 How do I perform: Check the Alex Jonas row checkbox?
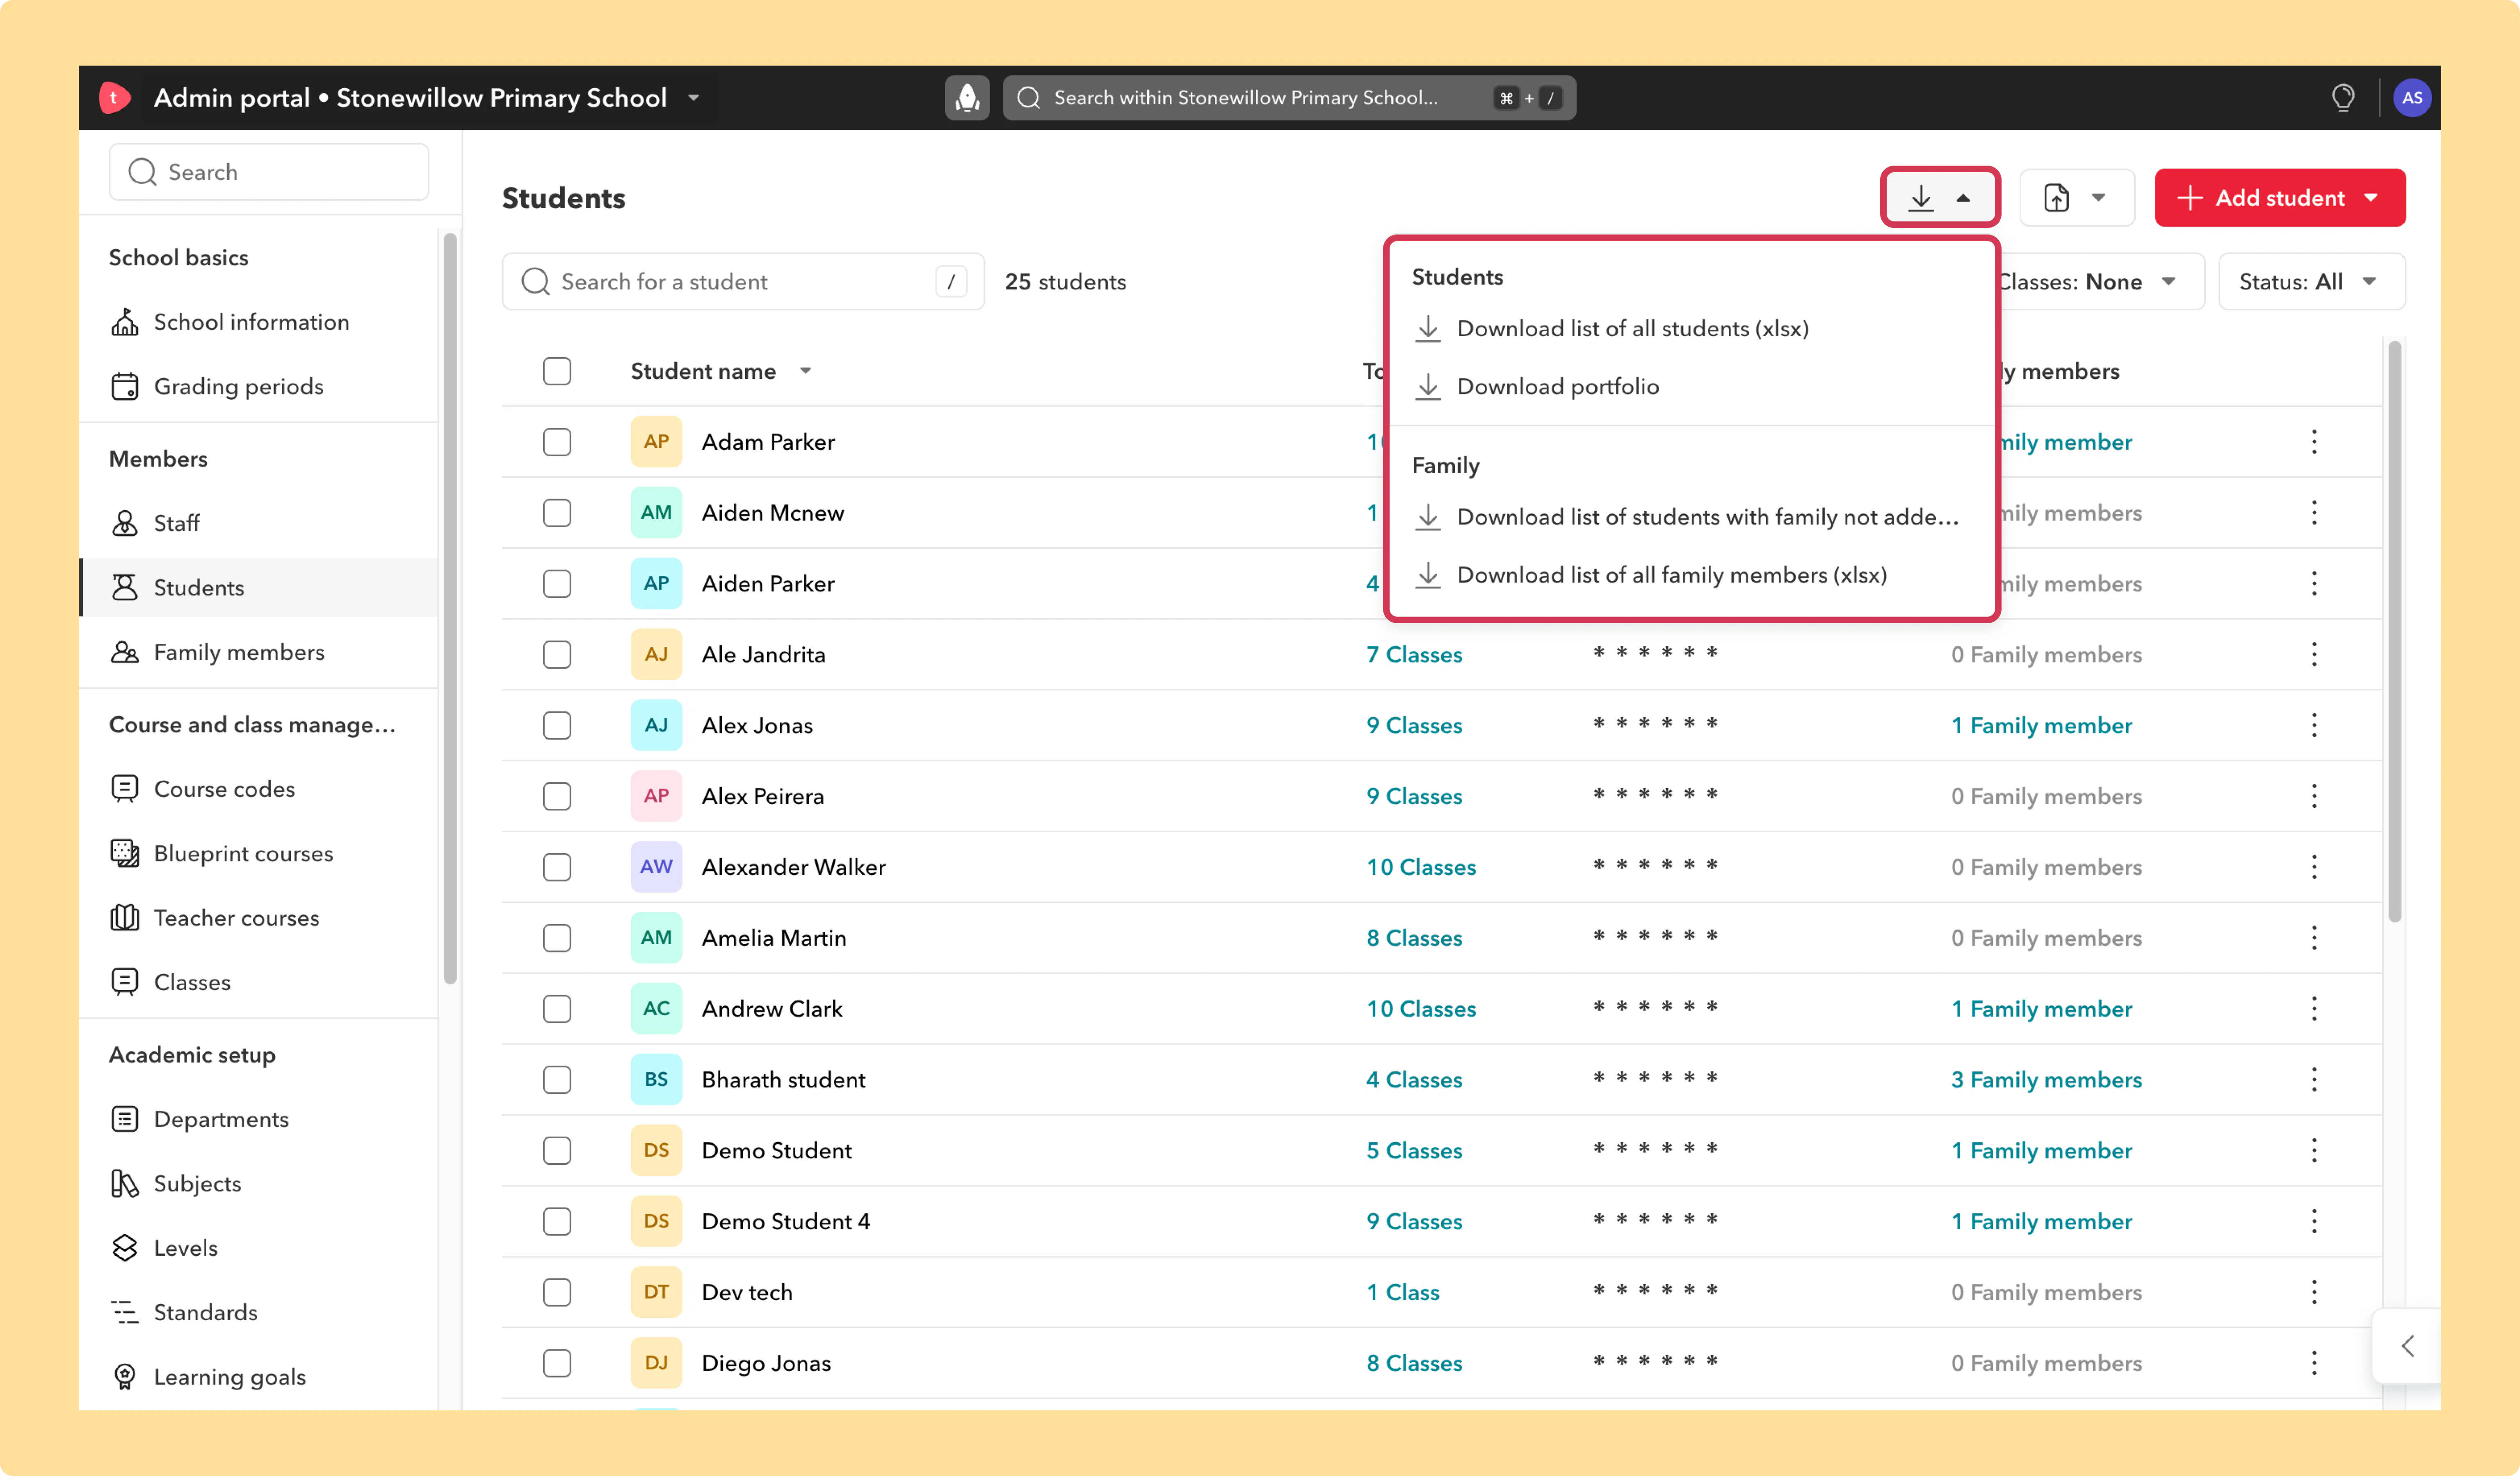click(557, 726)
